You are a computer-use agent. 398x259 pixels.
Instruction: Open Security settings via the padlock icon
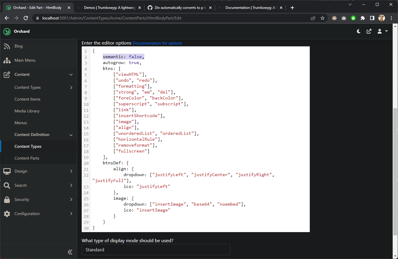click(x=7, y=199)
